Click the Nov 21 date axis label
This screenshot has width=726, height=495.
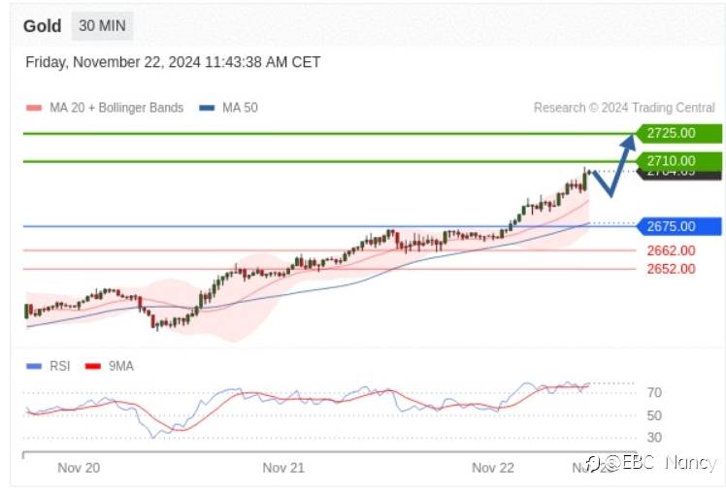click(x=283, y=468)
